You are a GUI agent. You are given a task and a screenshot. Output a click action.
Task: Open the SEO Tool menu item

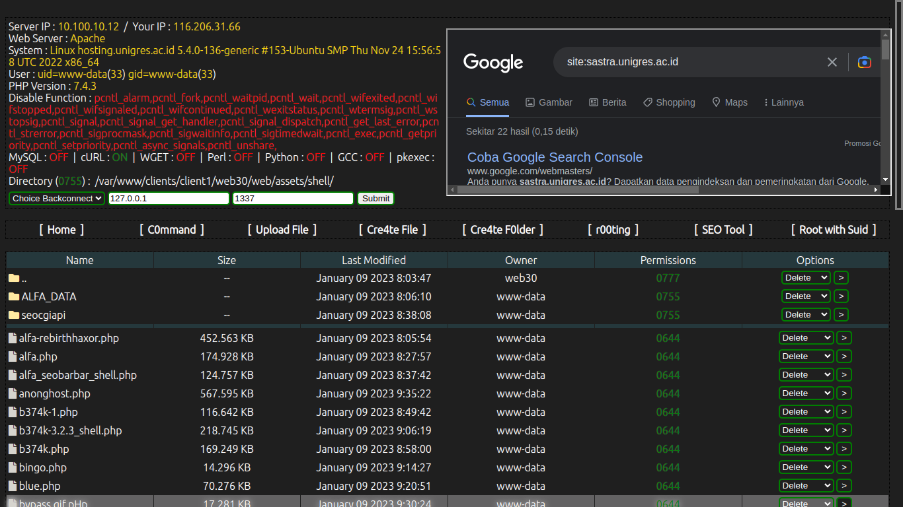[723, 230]
